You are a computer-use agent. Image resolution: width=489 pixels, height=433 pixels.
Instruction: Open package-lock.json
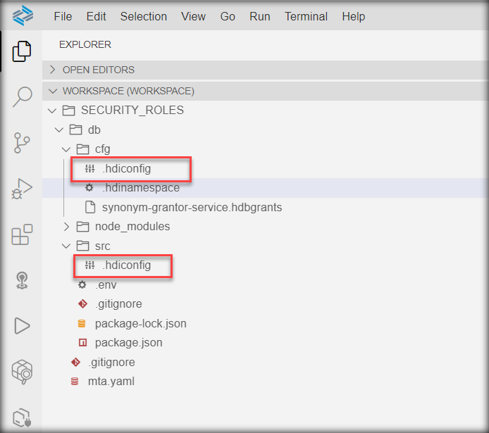pyautogui.click(x=141, y=324)
